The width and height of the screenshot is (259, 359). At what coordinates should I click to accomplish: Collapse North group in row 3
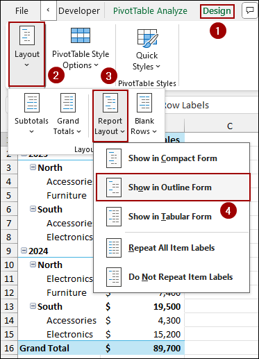click(33, 167)
